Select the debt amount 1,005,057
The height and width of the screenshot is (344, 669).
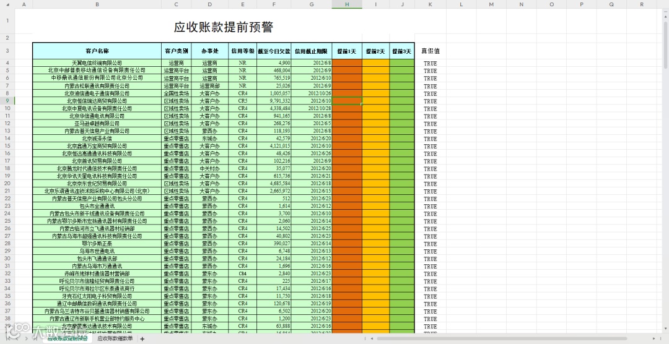click(x=274, y=93)
